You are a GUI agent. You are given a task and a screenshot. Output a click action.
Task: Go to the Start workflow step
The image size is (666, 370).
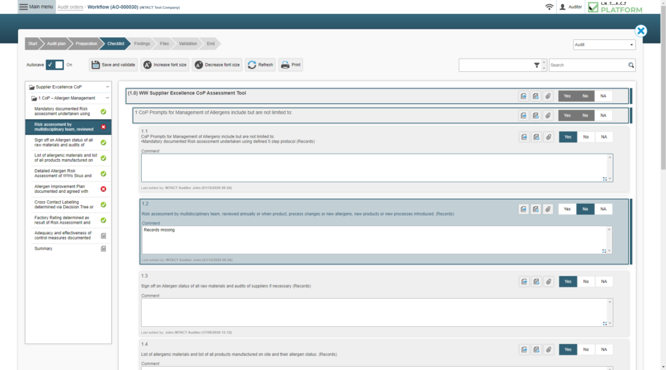click(x=33, y=44)
